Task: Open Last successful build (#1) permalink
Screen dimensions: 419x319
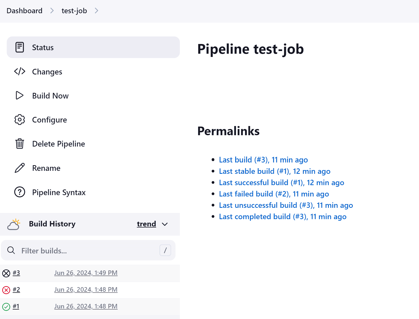Action: pyautogui.click(x=282, y=182)
